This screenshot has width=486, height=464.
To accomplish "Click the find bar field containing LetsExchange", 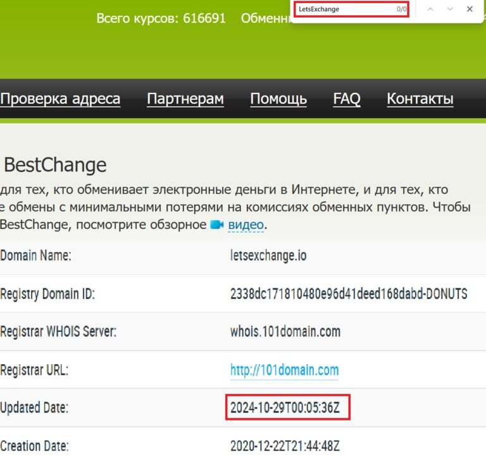I will click(x=345, y=9).
